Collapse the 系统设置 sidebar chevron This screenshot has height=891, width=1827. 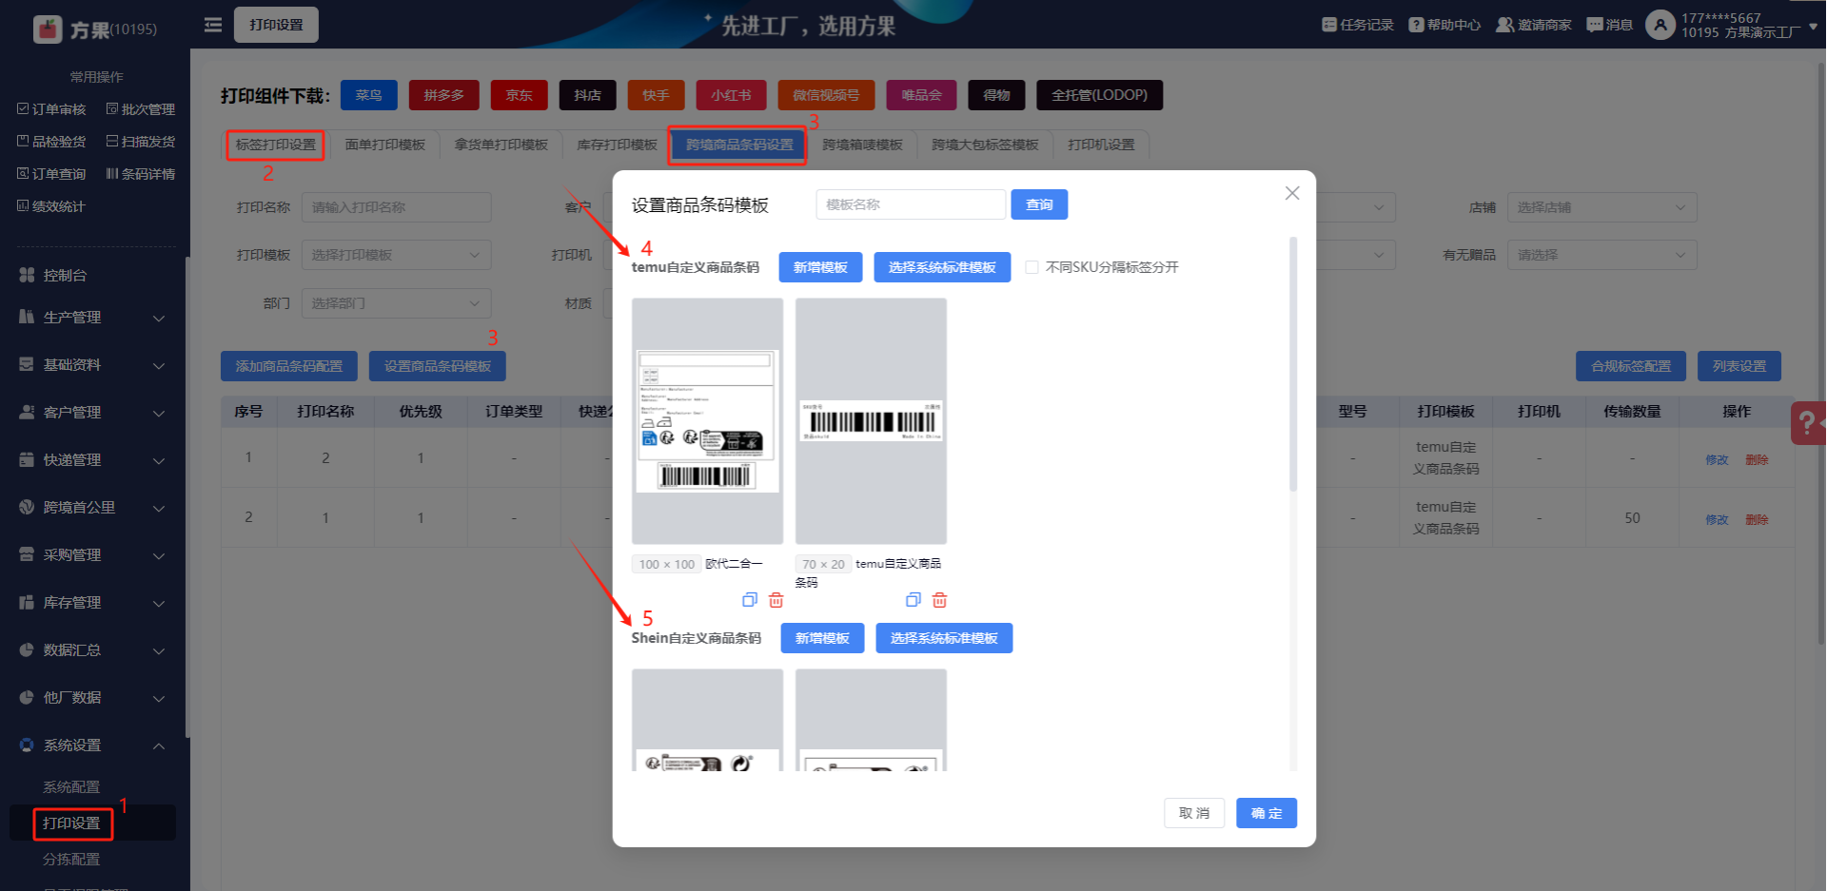[x=159, y=746]
